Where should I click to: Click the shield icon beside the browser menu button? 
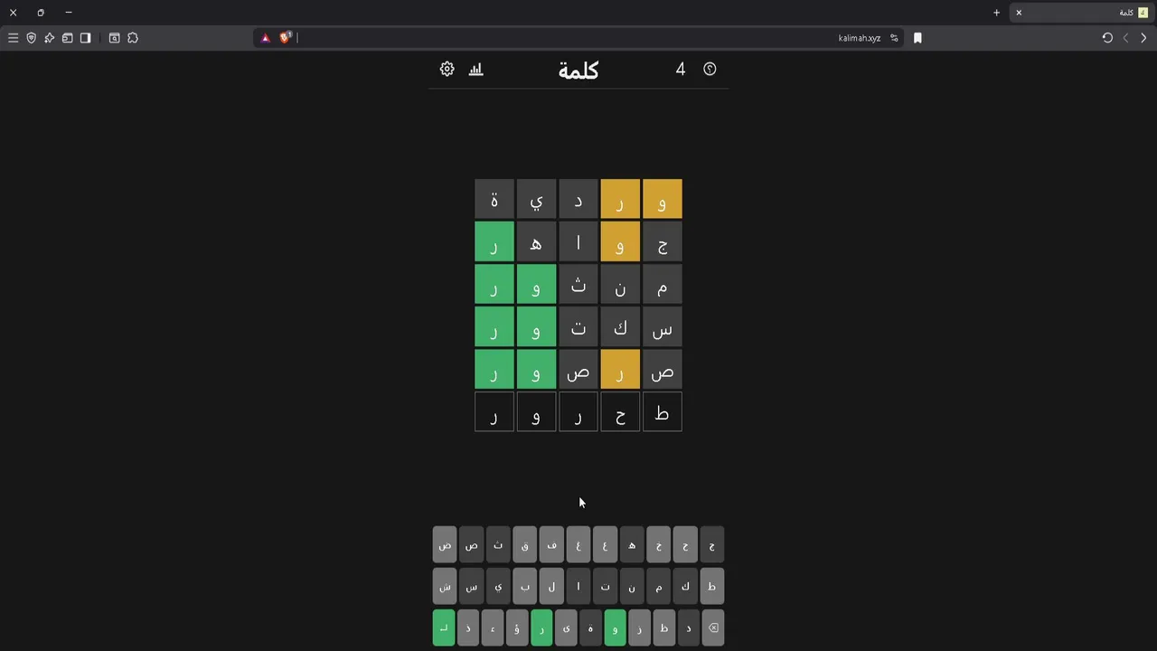click(31, 38)
